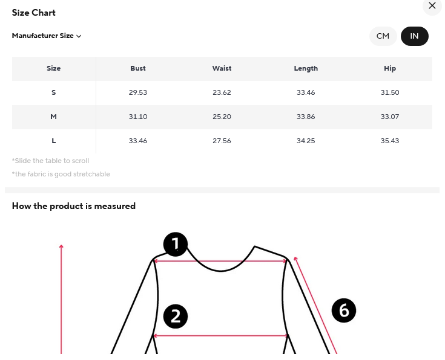The image size is (445, 360).
Task: Select the S size row label
Action: [54, 92]
